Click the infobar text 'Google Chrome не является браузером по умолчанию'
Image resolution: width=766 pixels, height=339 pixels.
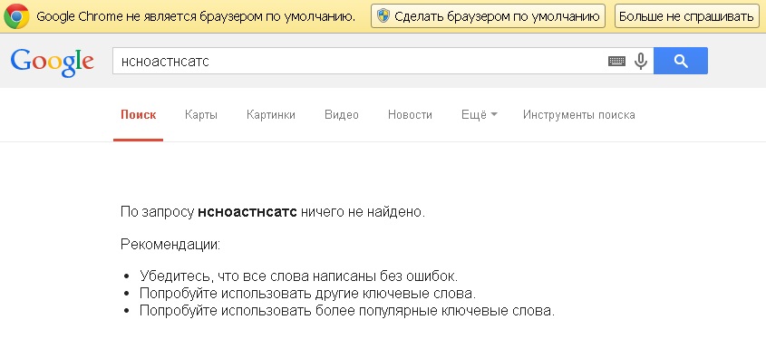pos(196,17)
